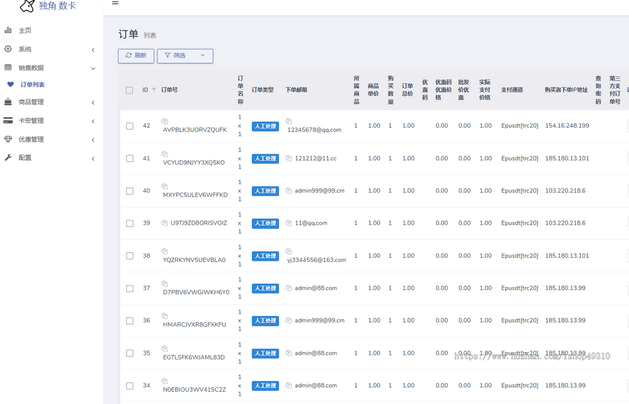Copy email 12345678@qq.com via its copy icon

point(289,121)
